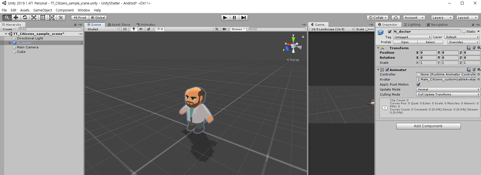Open the Transform component help icon
The height and width of the screenshot is (175, 481).
[x=469, y=48]
